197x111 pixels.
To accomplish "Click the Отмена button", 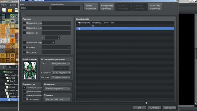I will [155, 108].
